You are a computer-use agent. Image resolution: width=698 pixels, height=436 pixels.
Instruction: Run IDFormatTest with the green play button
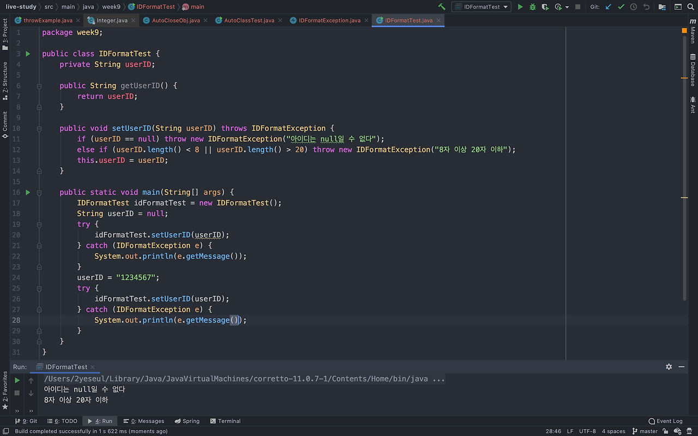520,7
